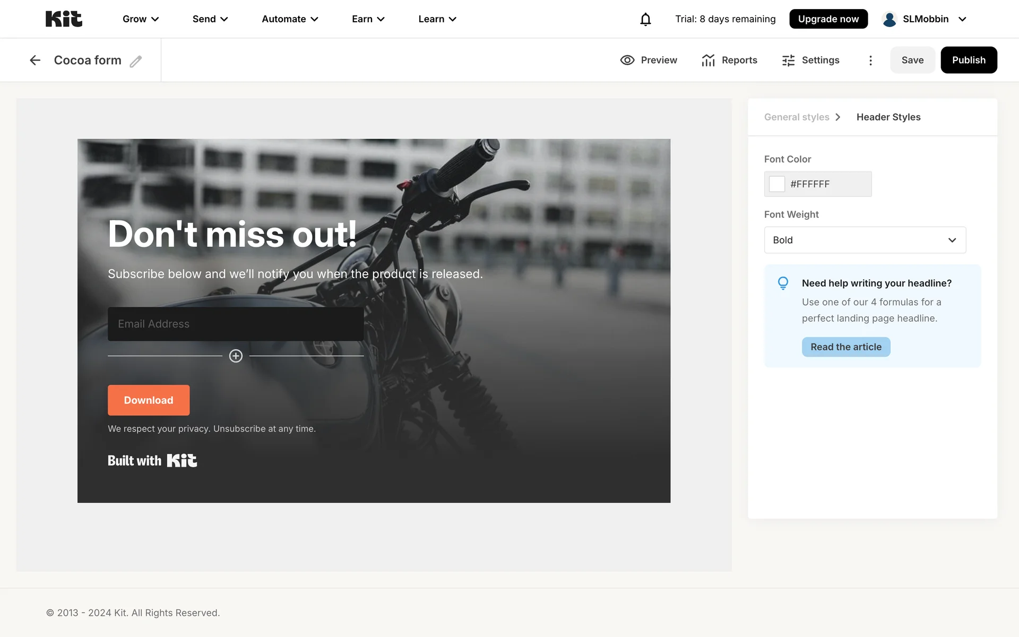Image resolution: width=1019 pixels, height=637 pixels.
Task: Add a field with the plus circle
Action: coord(236,356)
